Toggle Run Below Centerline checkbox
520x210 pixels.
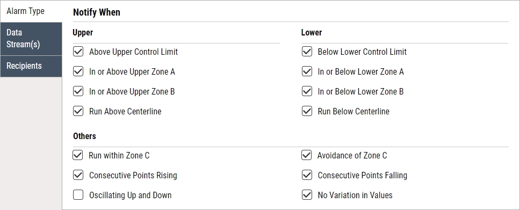[x=307, y=111]
